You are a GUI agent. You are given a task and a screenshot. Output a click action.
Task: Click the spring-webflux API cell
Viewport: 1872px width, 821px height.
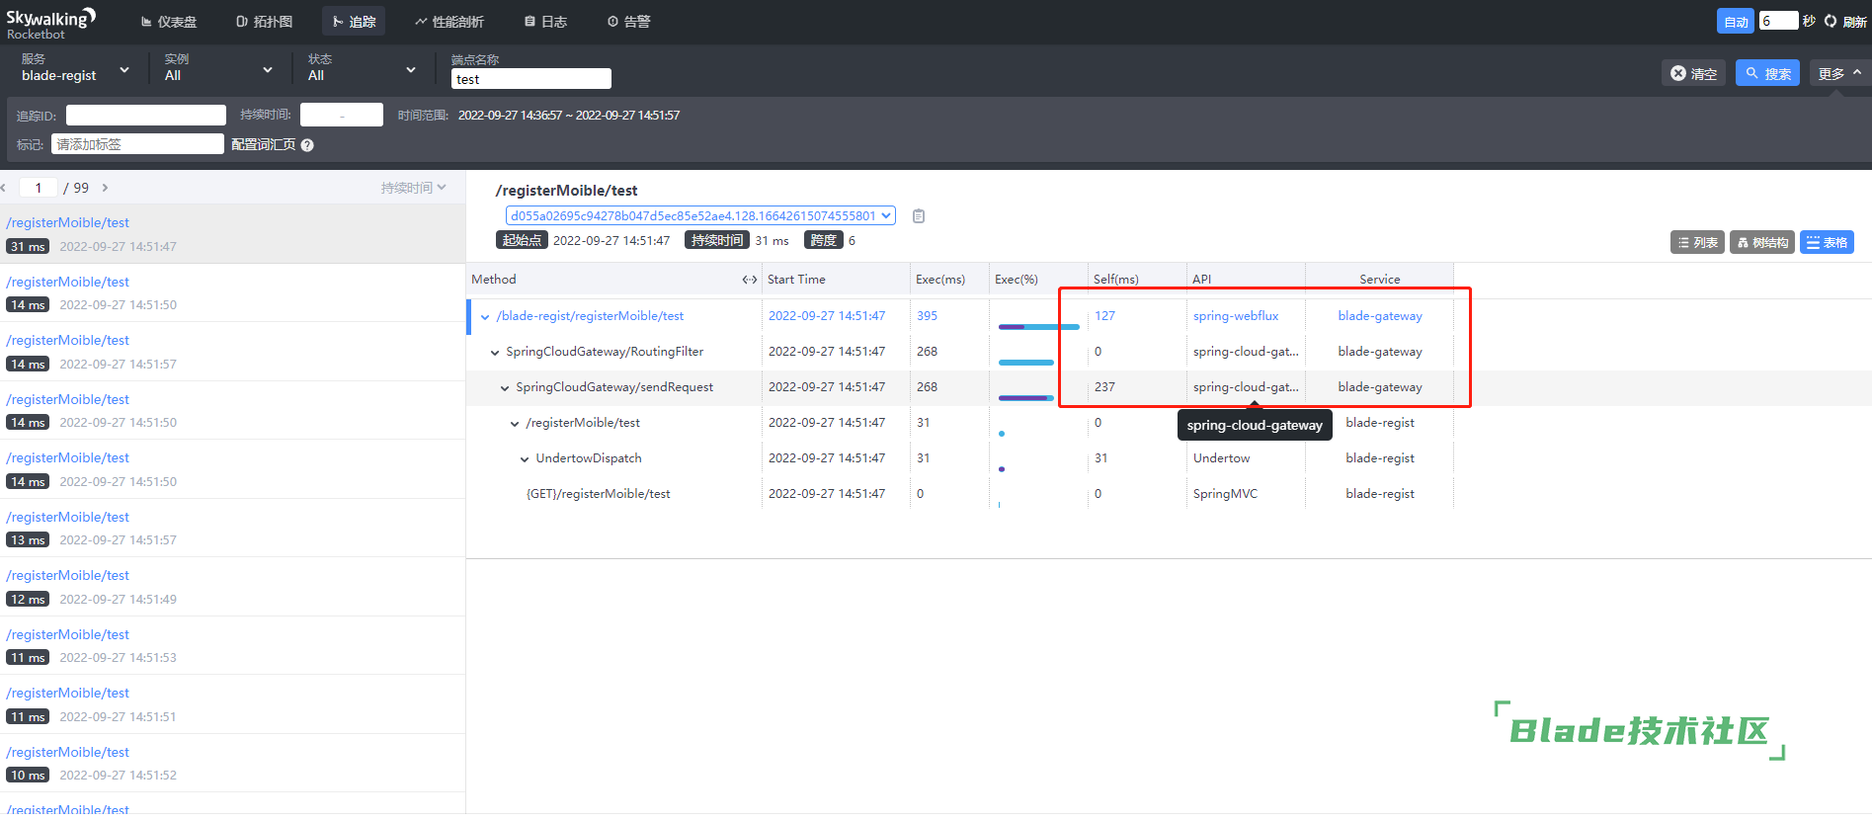1236,316
